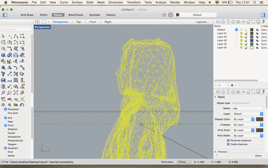Uncheck Receives shadows checkbox
The width and height of the screenshot is (268, 168).
pyautogui.click(x=228, y=140)
